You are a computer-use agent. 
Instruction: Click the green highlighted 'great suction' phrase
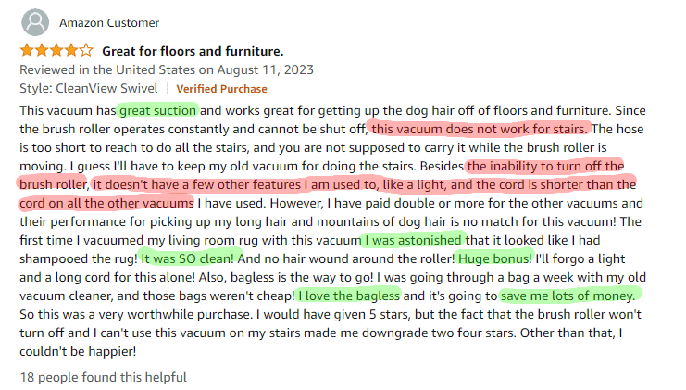point(157,110)
